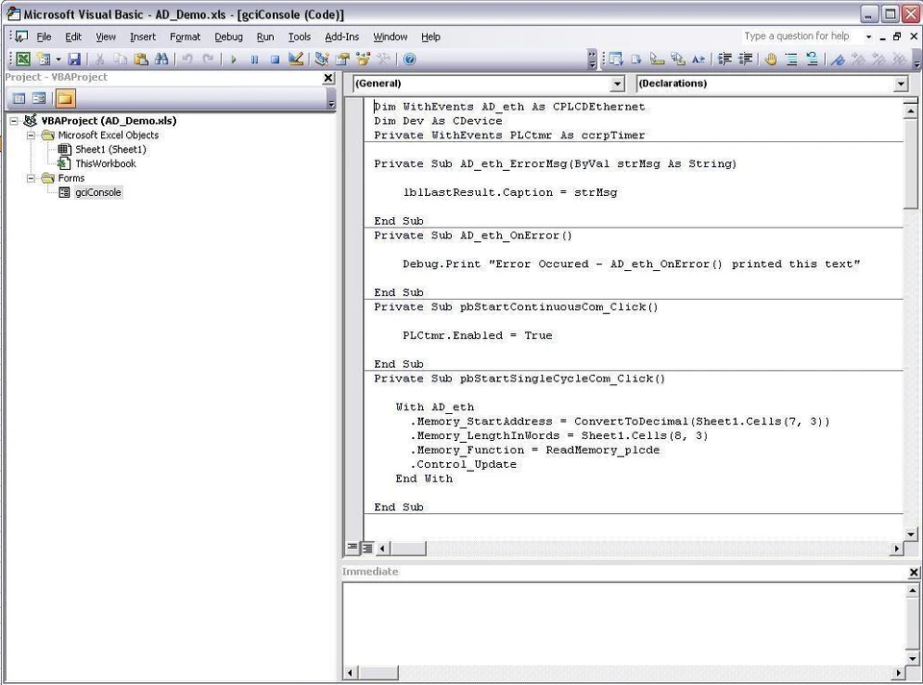
Task: Open the Debug menu
Action: (228, 37)
